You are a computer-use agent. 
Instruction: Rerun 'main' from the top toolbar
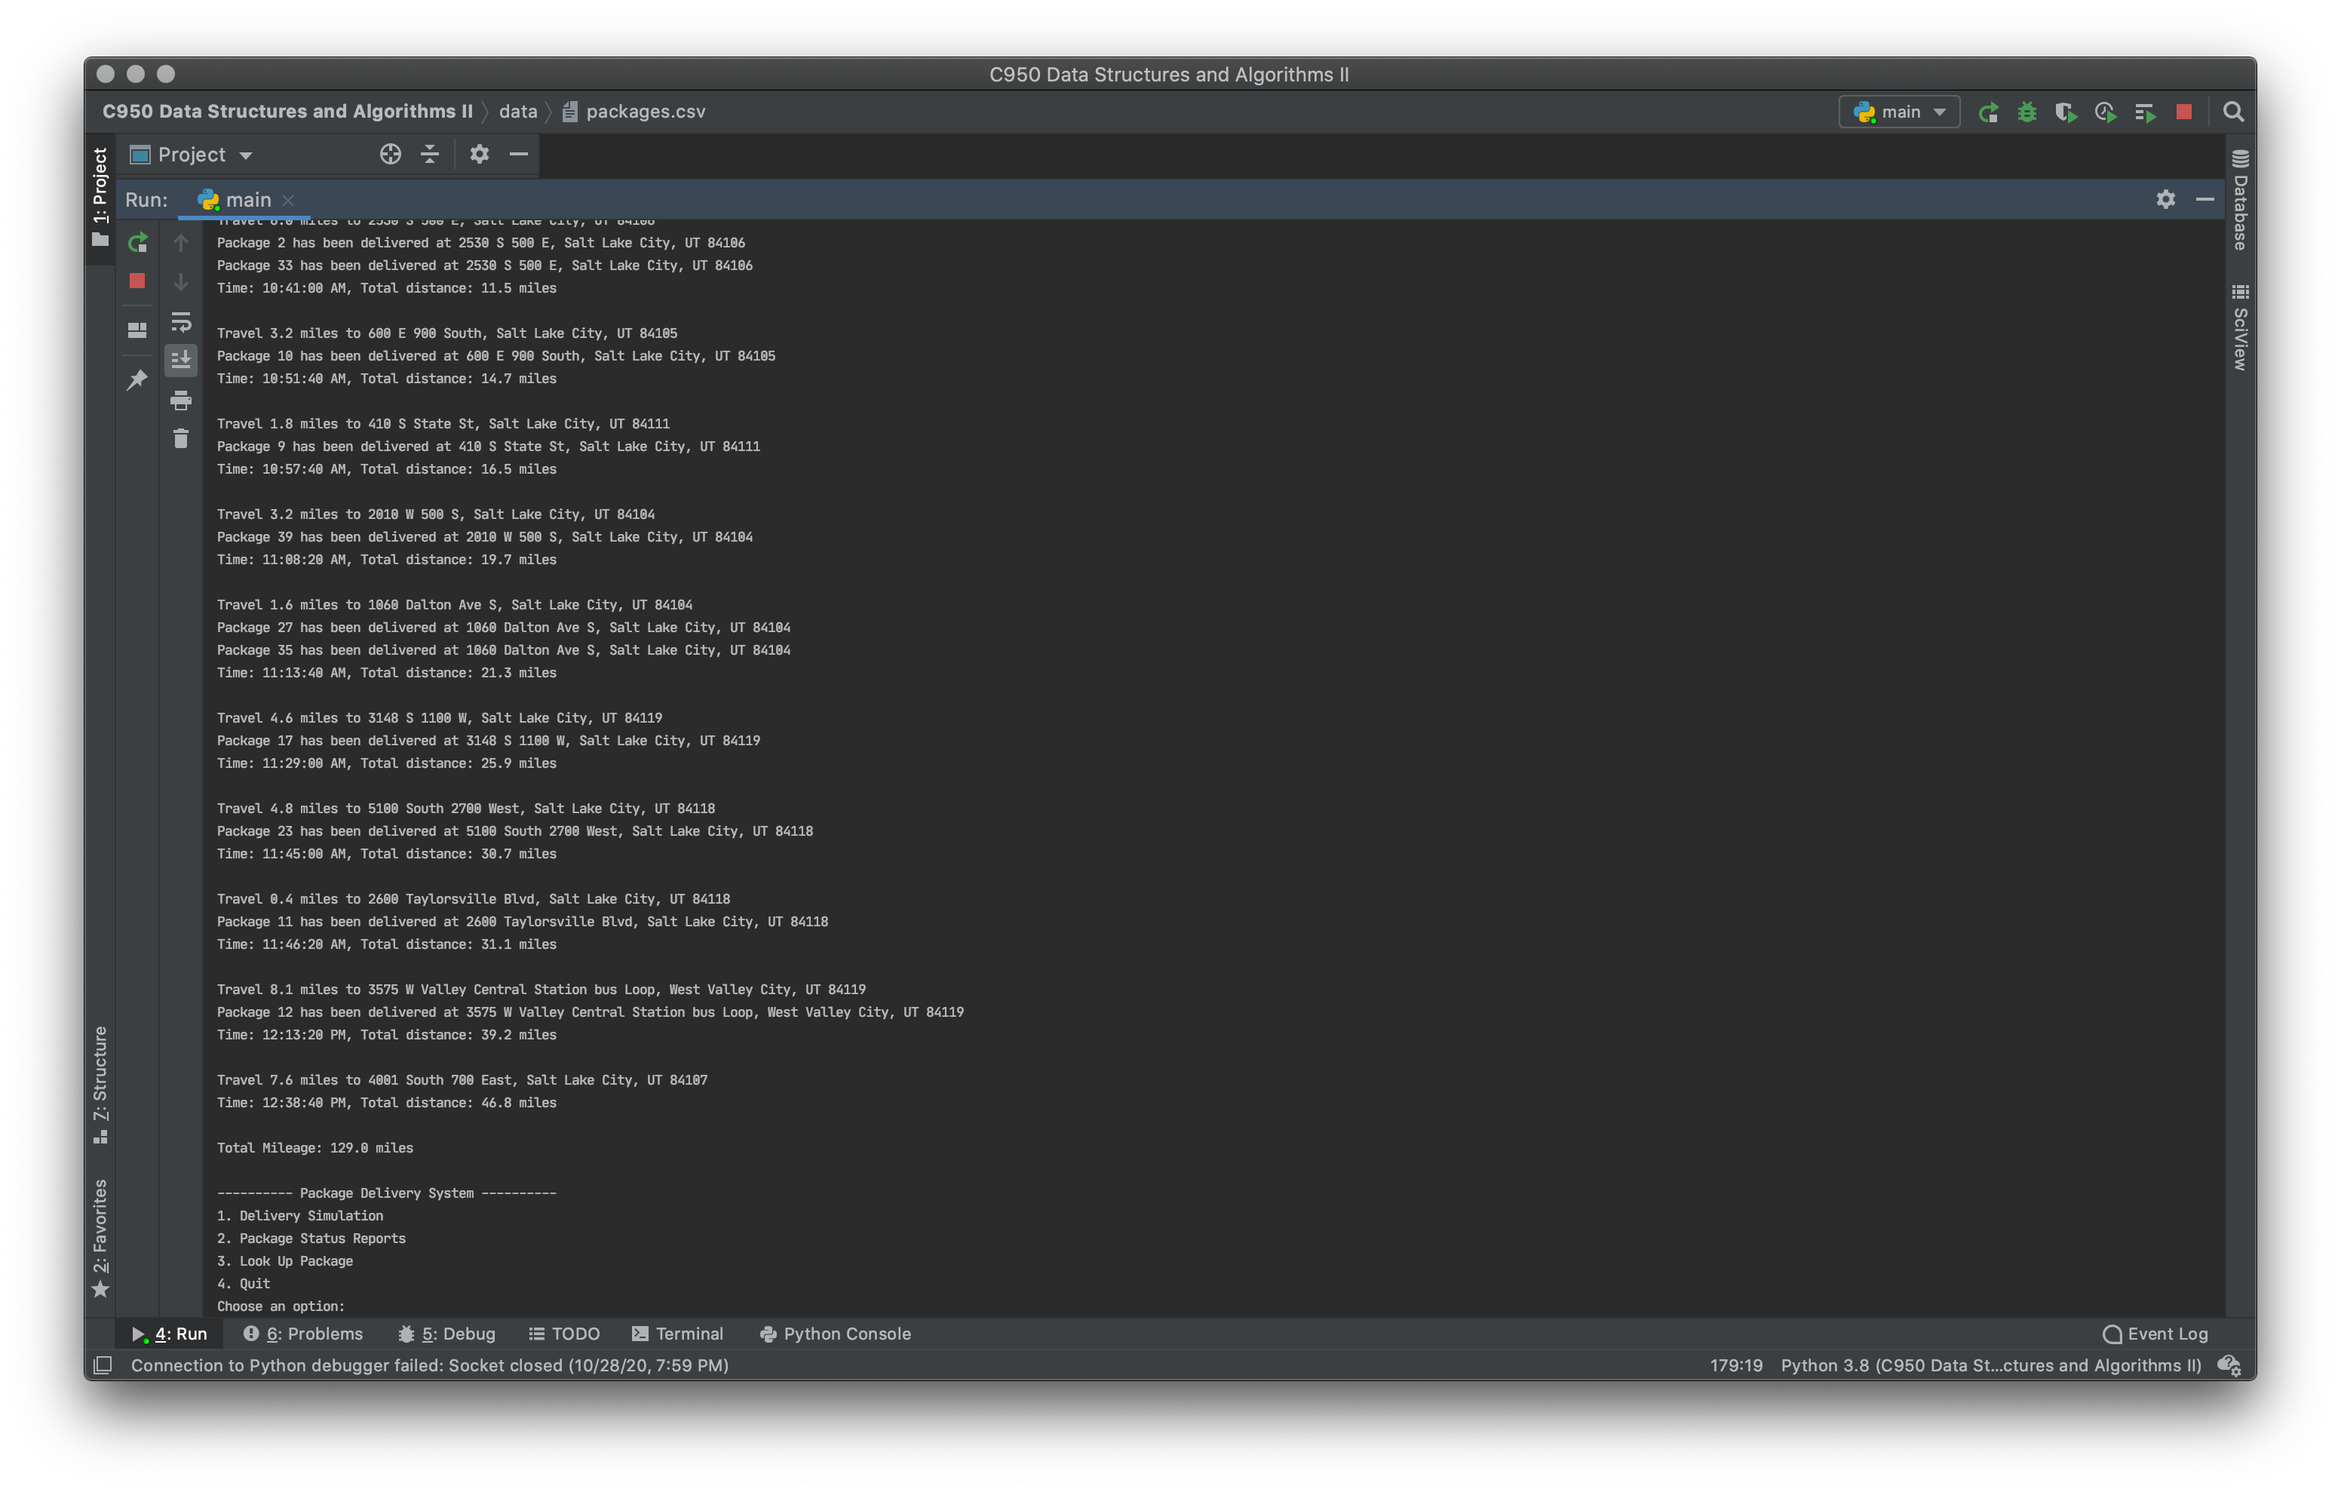(1988, 113)
